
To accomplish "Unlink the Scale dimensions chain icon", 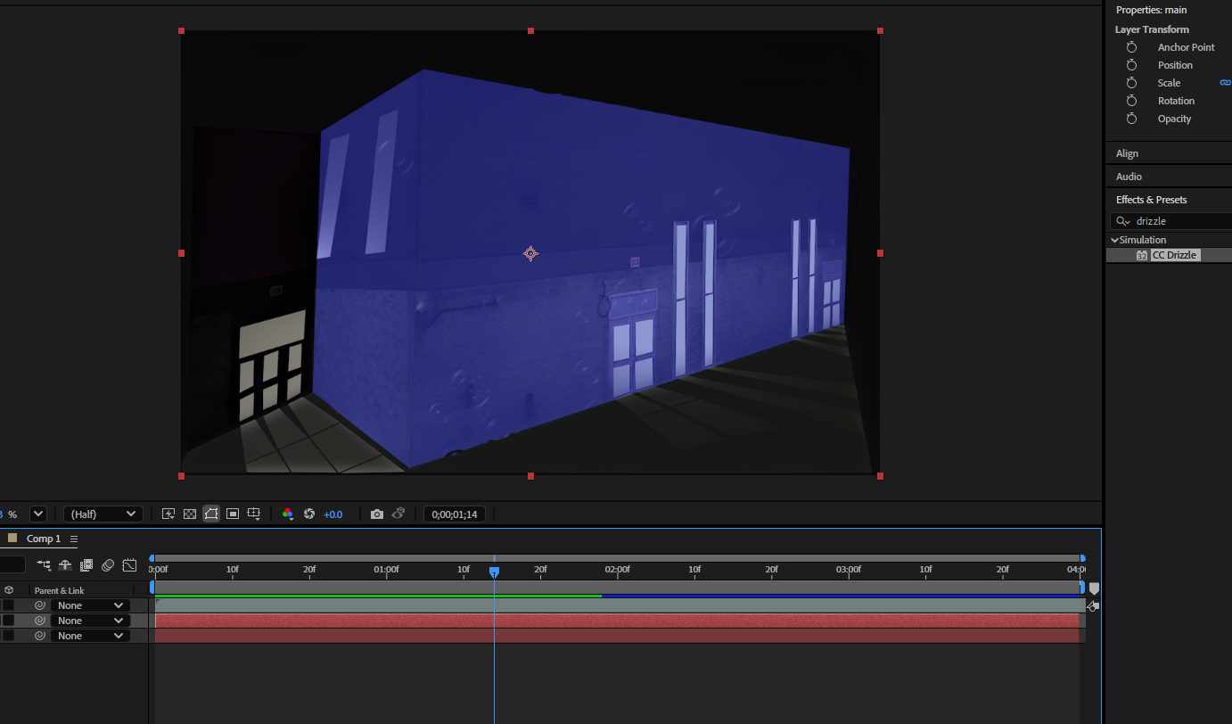I will point(1225,82).
